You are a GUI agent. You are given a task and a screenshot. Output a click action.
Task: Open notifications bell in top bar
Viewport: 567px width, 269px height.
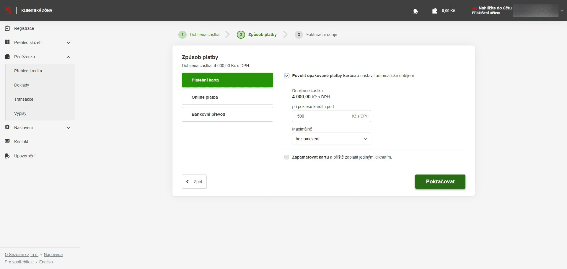(416, 11)
